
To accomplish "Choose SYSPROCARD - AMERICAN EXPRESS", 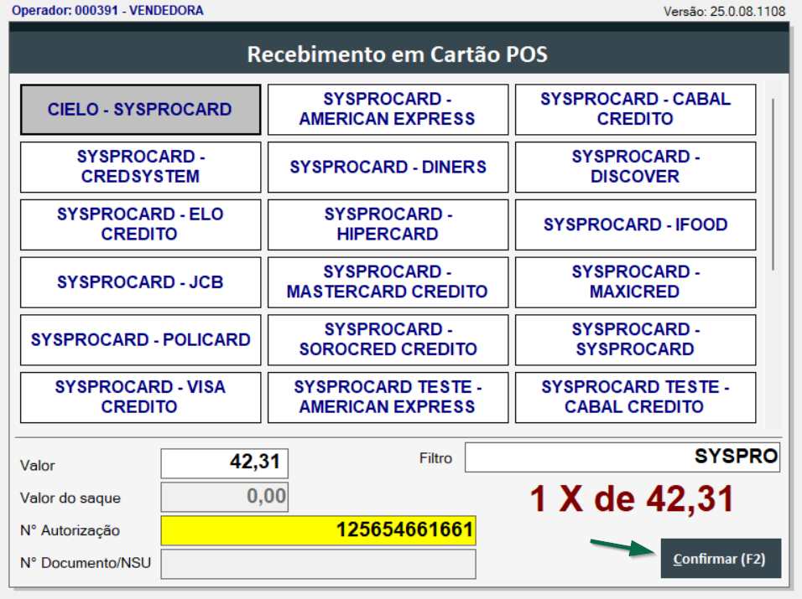I will point(388,110).
